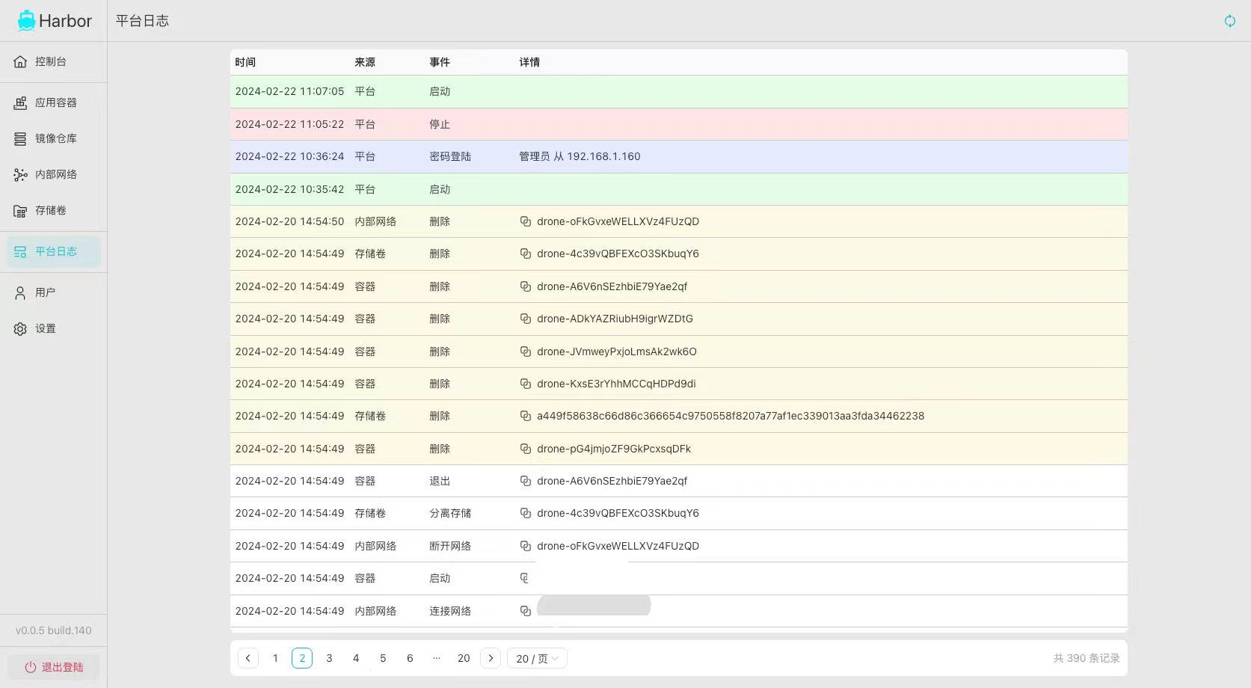Click the 设置 gear icon
This screenshot has height=688, width=1251.
[20, 329]
